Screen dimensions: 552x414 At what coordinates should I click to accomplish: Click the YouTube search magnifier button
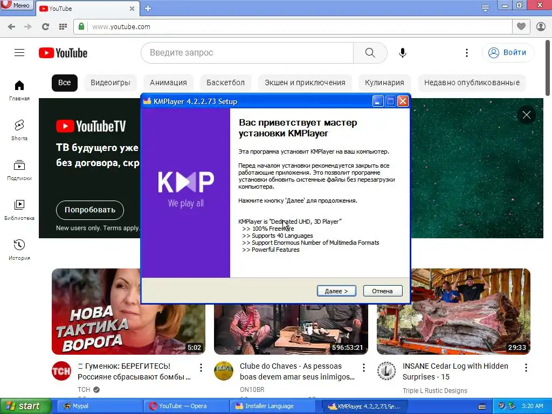(370, 53)
